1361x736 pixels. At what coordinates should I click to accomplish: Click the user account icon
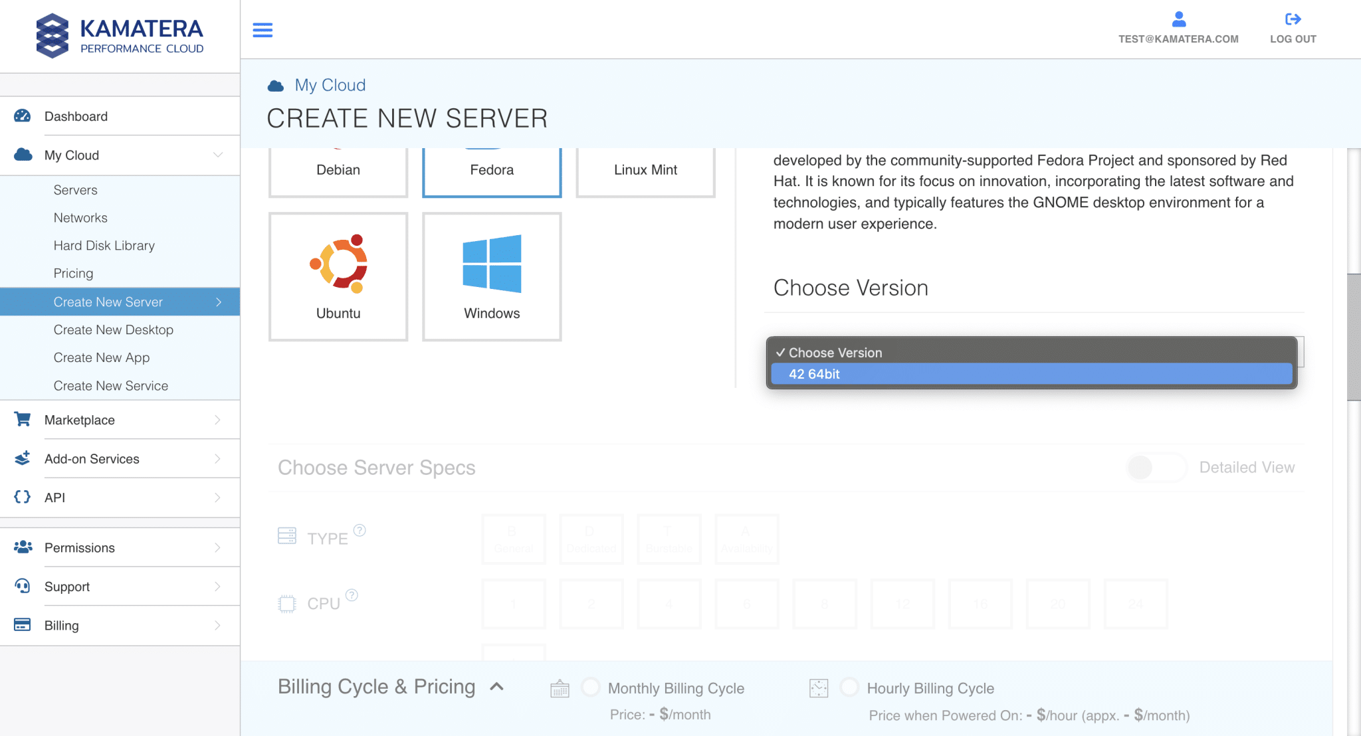click(1179, 19)
